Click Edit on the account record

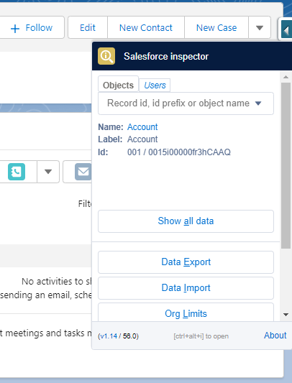pos(88,27)
